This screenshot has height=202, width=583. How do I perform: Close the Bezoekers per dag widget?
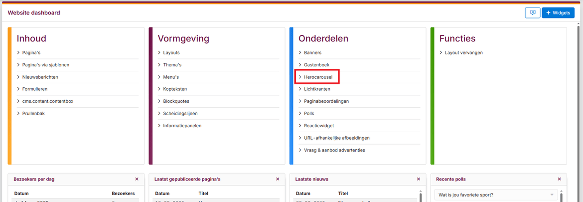[x=137, y=179]
